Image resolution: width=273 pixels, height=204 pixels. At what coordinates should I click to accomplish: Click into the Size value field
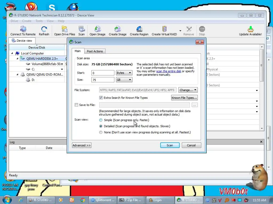(103, 80)
